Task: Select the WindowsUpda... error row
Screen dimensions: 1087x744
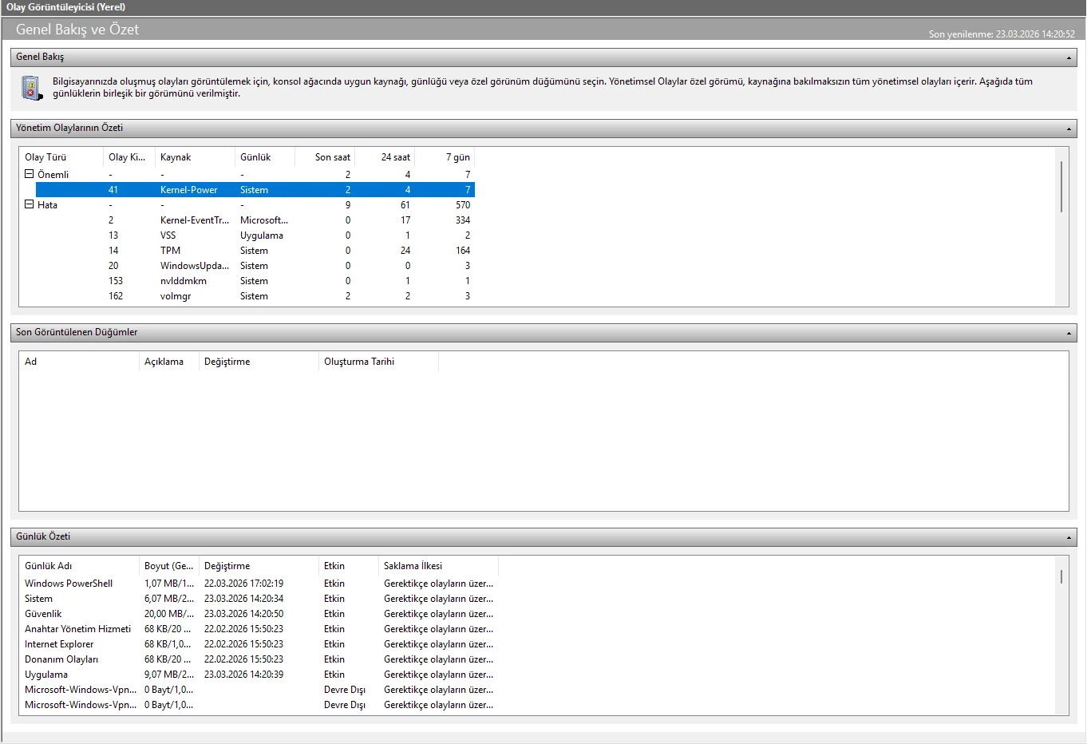Action: [x=255, y=266]
